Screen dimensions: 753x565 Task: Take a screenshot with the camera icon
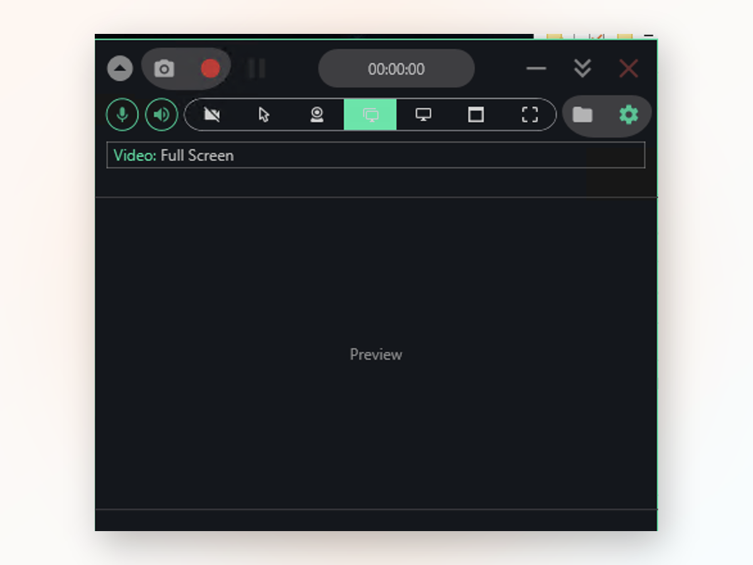click(x=164, y=68)
